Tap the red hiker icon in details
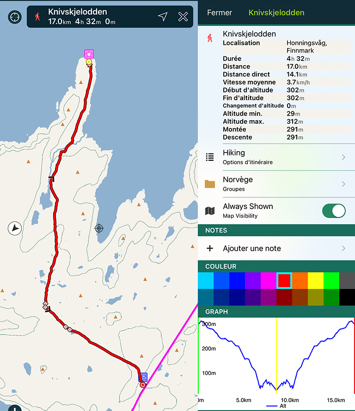 [210, 38]
